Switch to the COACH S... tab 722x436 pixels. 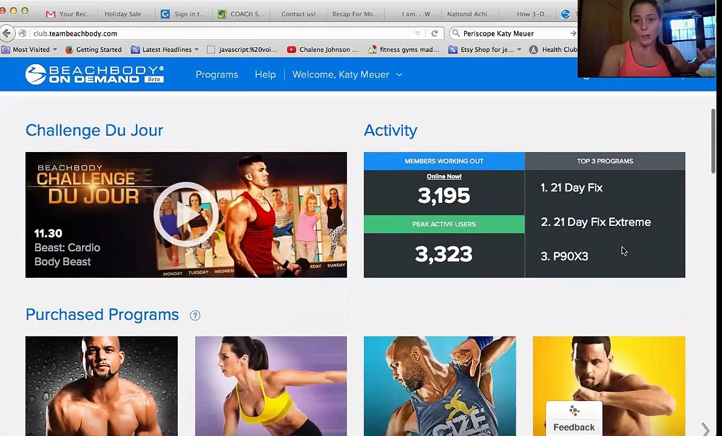(241, 14)
